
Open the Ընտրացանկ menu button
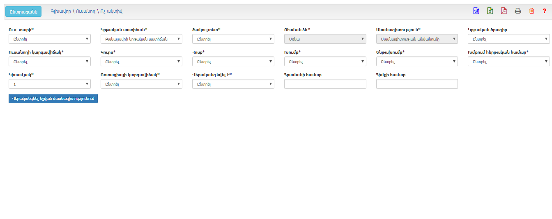[x=23, y=12]
